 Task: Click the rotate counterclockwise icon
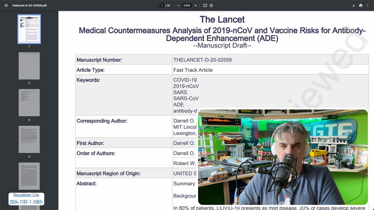211,6
